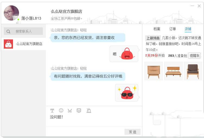
Task: Open the font formatting tool
Action: pyautogui.click(x=52, y=110)
